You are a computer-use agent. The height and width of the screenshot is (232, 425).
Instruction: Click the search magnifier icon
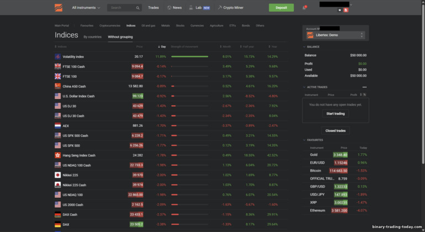point(137,8)
